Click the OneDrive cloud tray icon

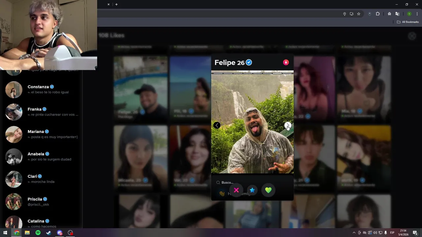(365, 233)
